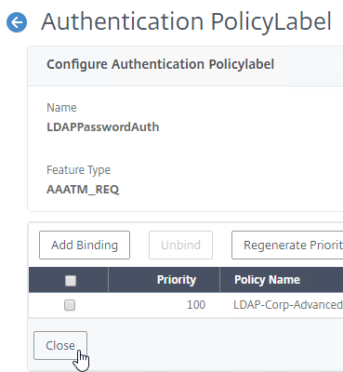Click the Regenerate Priorities button
343x372 pixels.
[x=287, y=245]
